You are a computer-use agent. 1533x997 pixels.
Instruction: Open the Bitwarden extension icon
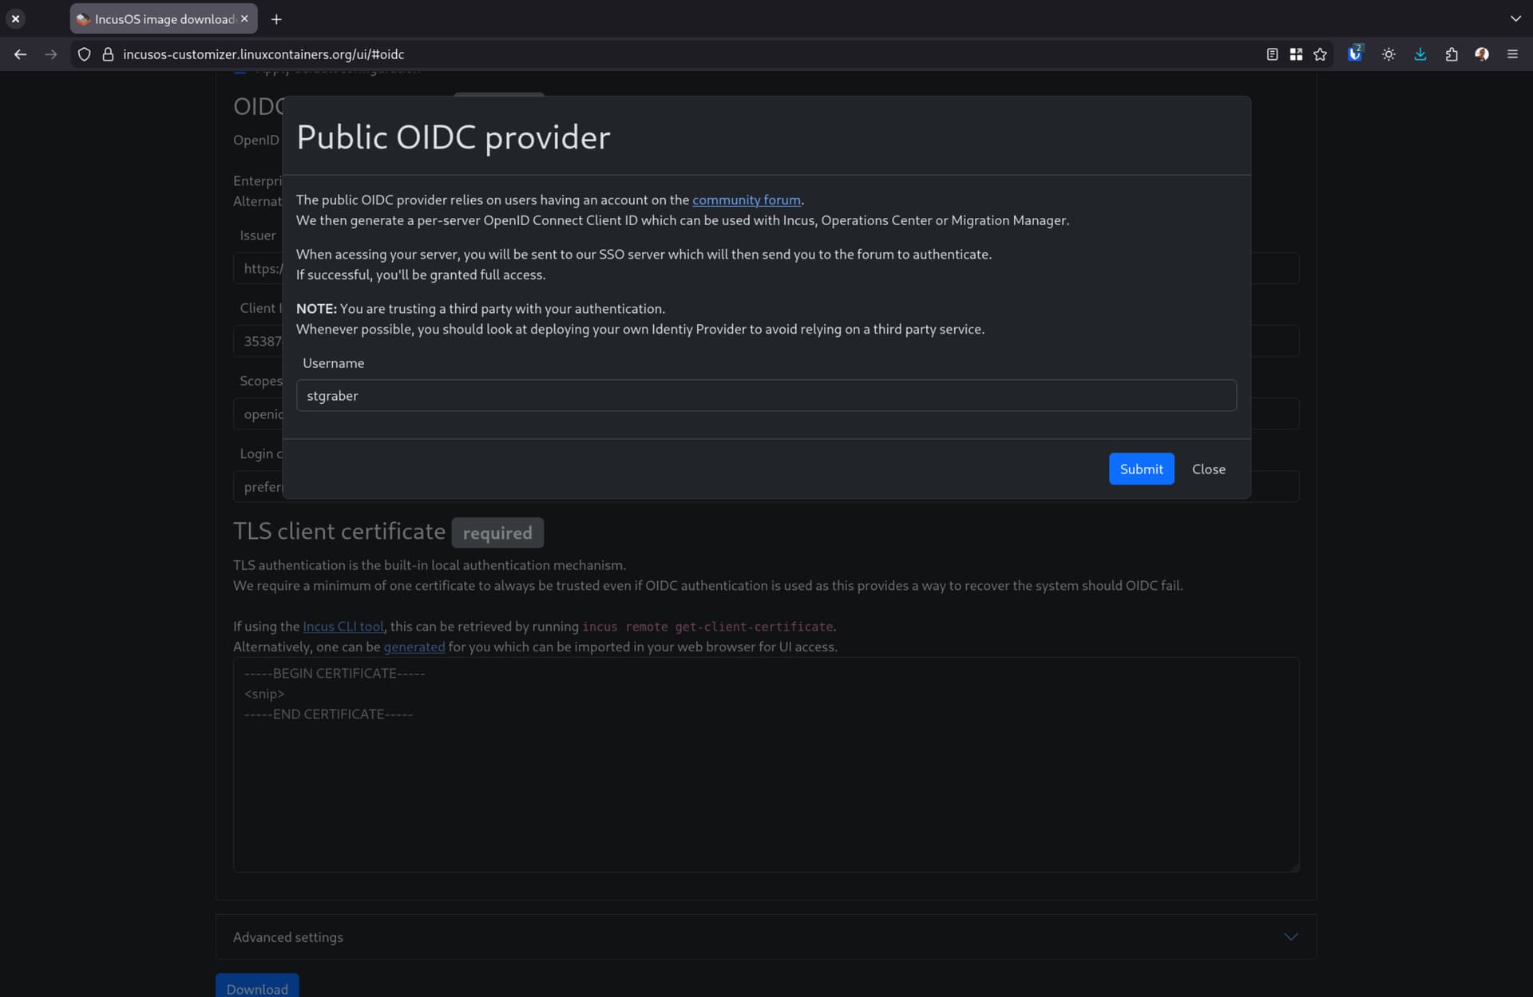[1355, 54]
